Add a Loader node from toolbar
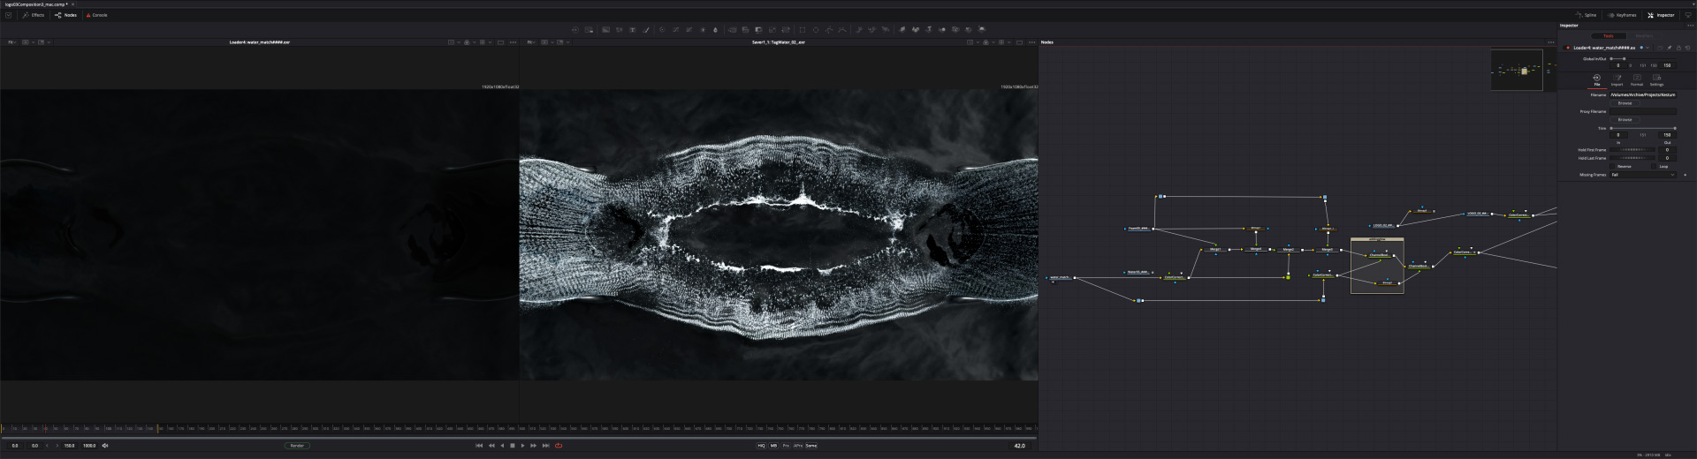This screenshot has height=459, width=1697. click(x=575, y=29)
